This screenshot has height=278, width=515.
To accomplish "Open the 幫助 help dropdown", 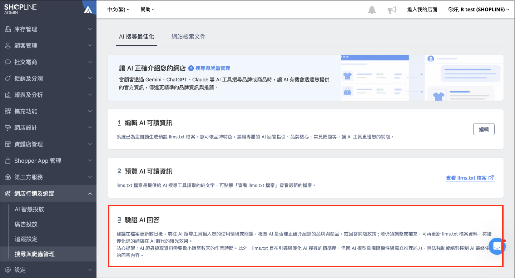I will tap(148, 10).
